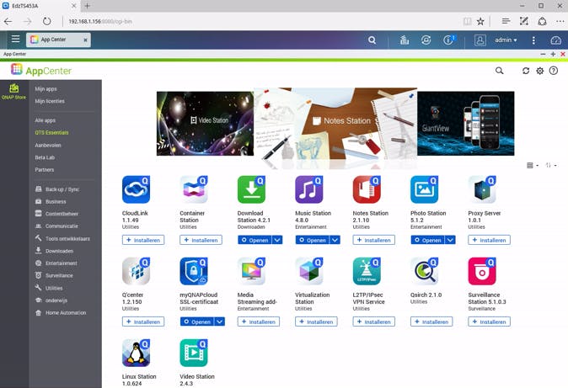
Task: Filter by Back-up / Sync category
Action: (x=57, y=189)
